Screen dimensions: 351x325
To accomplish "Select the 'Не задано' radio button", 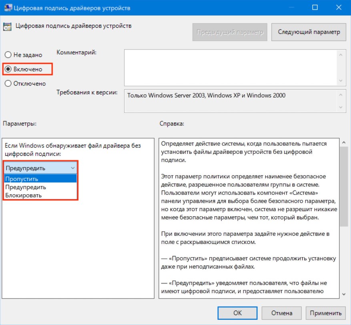I will click(x=8, y=55).
